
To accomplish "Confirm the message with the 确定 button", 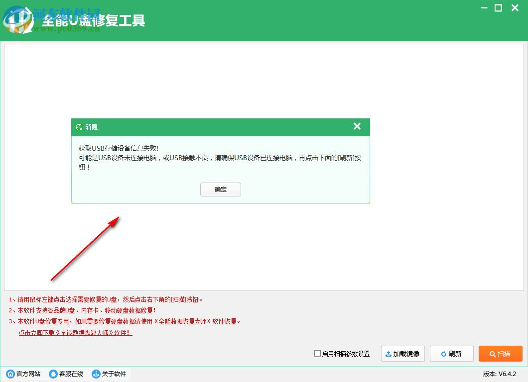I will click(x=220, y=190).
